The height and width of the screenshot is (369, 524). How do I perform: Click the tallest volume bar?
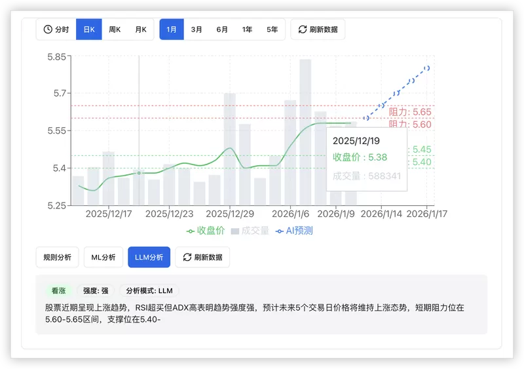[305, 132]
